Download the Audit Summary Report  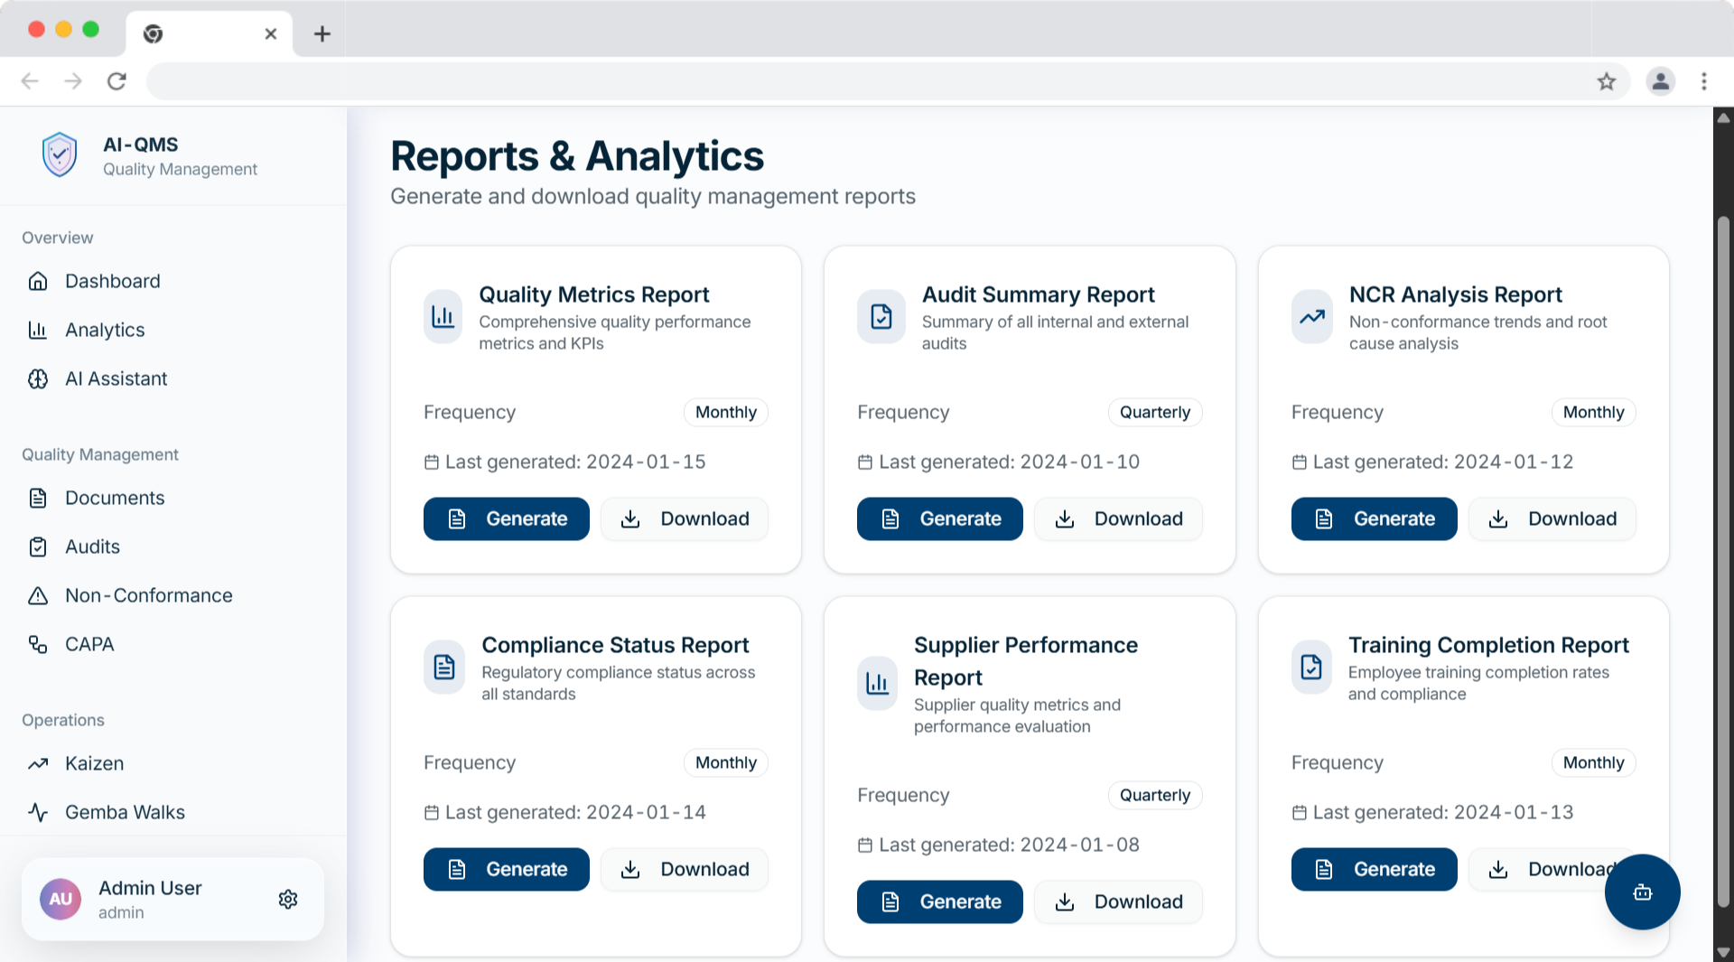[x=1118, y=518]
